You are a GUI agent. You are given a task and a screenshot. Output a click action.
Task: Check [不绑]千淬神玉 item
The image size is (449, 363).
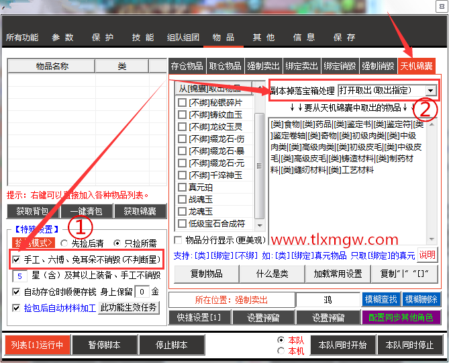pos(182,175)
